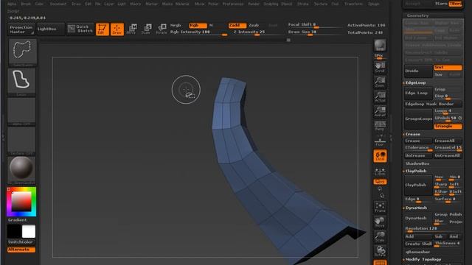Screen dimensions: 472x265
Task: Collapse the DynaMesh section
Action: [x=416, y=208]
